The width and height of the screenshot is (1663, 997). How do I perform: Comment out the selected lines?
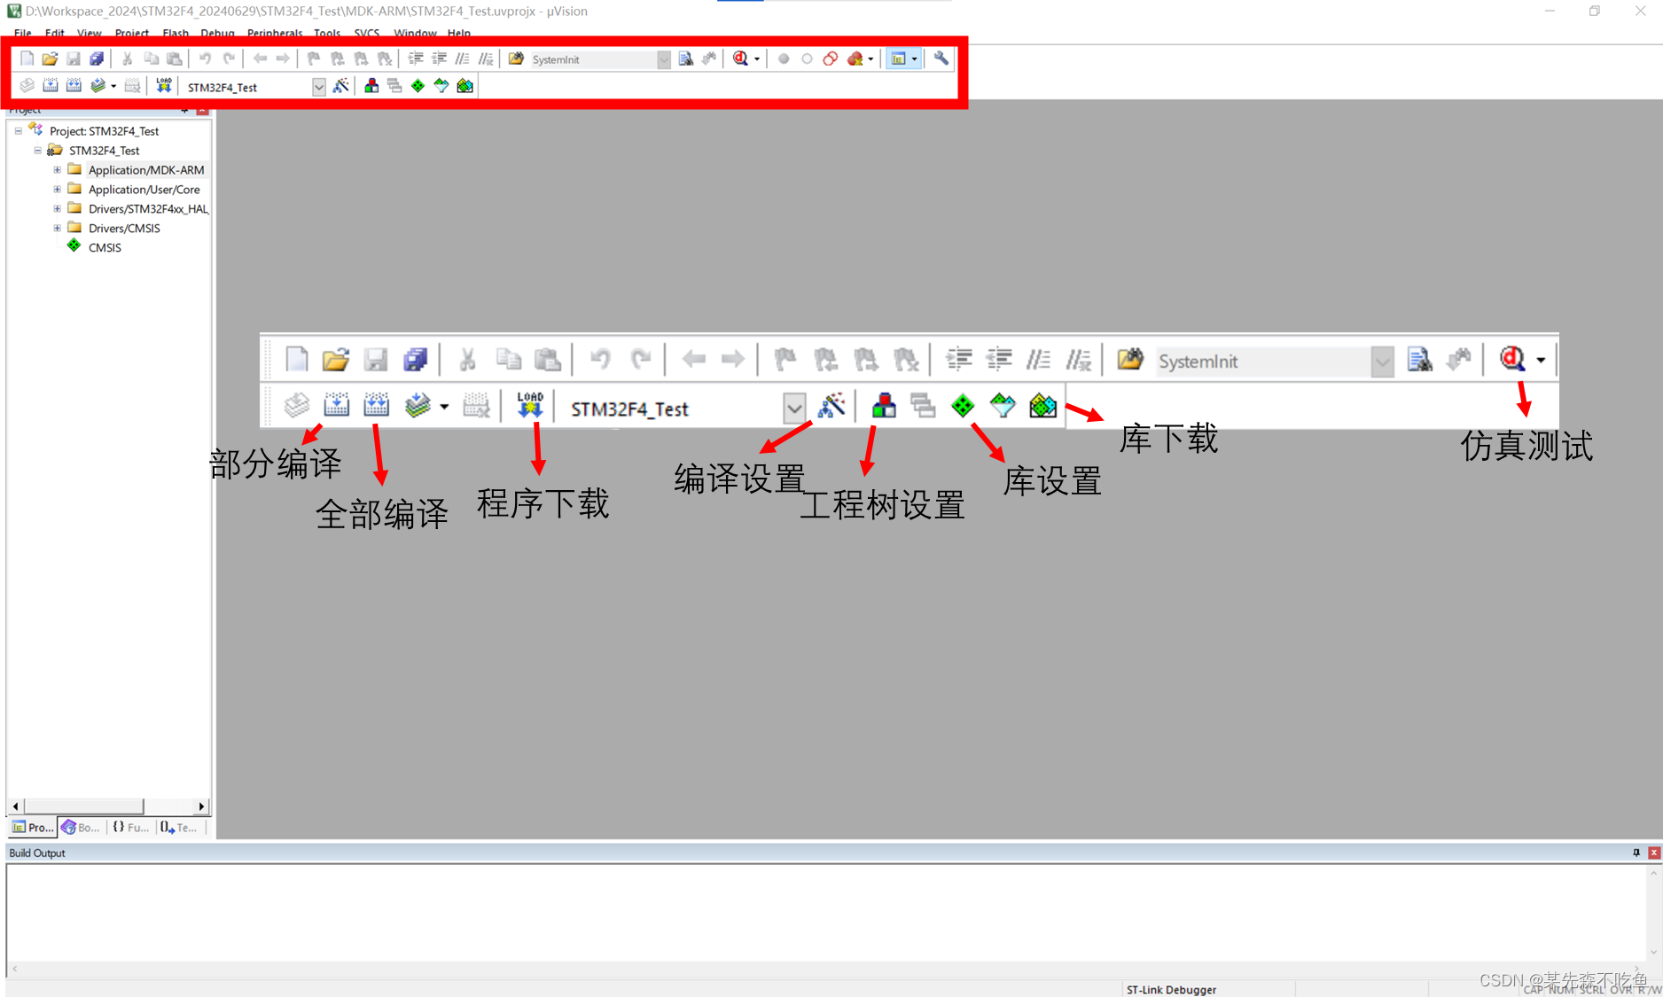click(x=462, y=58)
